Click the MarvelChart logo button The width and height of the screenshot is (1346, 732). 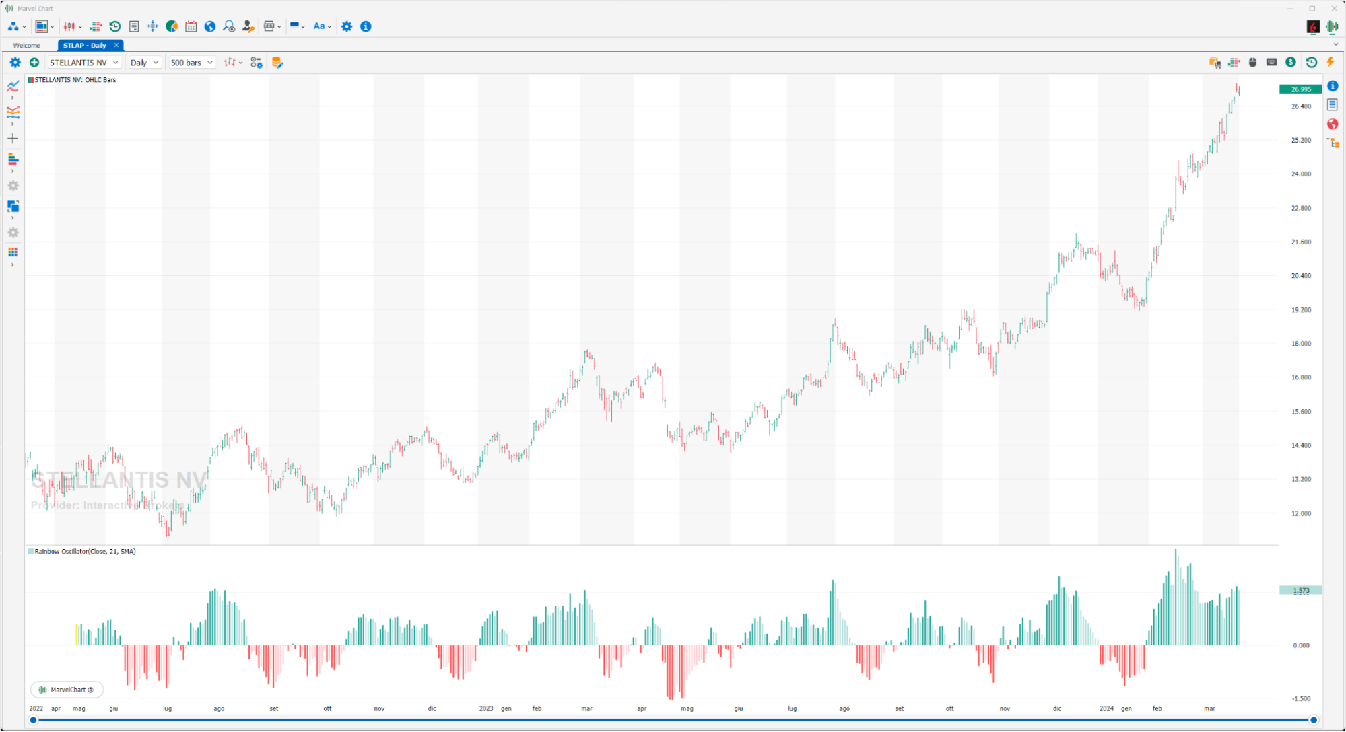67,690
